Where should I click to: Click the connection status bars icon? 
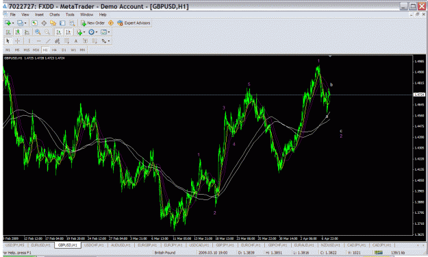tap(378, 253)
